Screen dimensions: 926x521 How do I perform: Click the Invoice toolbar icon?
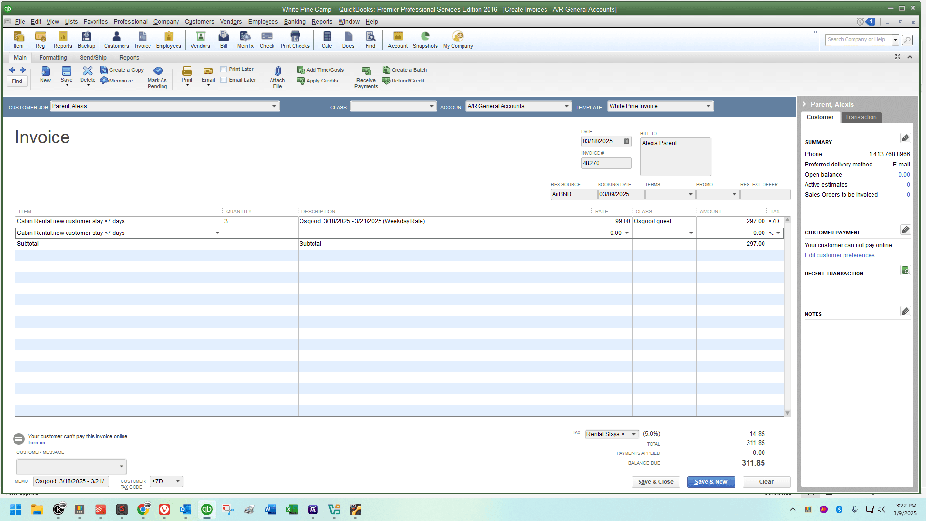[x=142, y=40]
